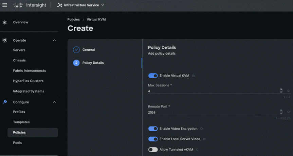Open Chassis in the sidebar
293x156 pixels.
[x=19, y=60]
